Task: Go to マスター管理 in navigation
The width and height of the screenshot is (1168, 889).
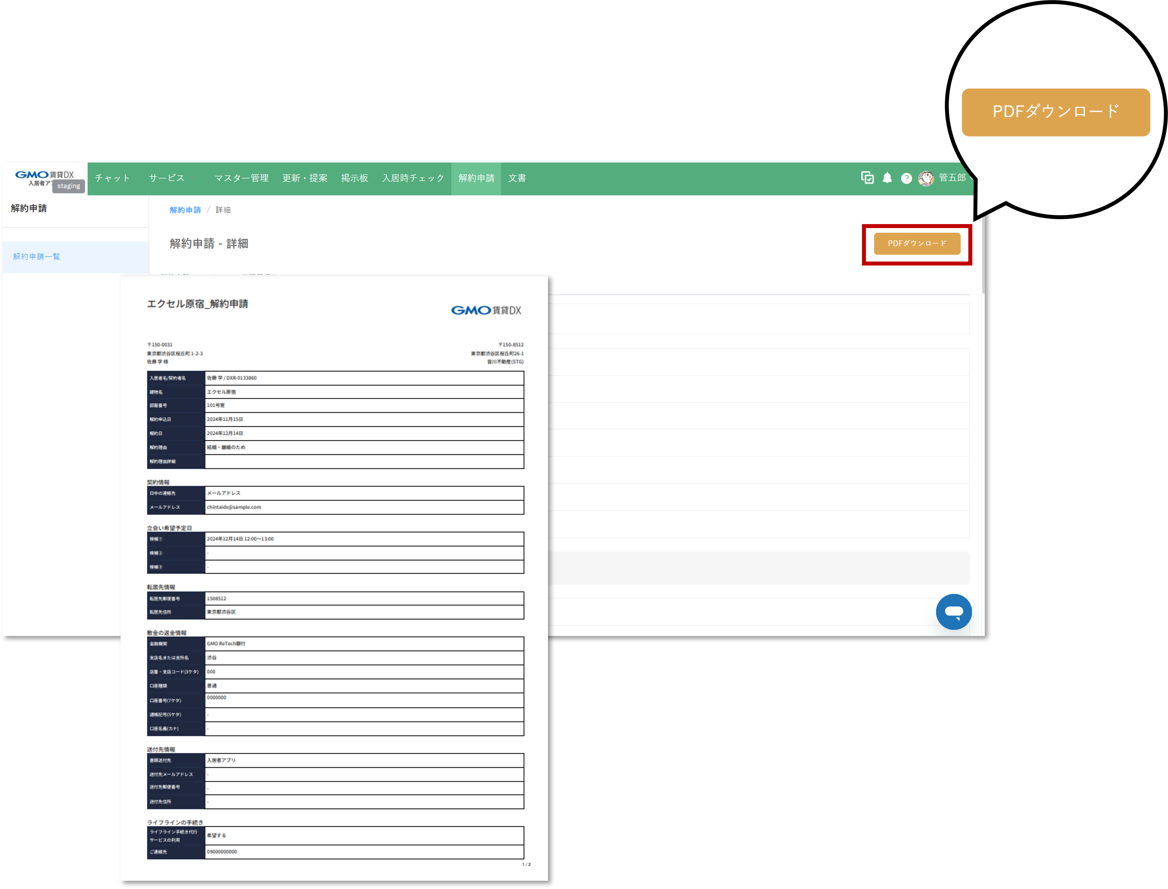Action: click(241, 178)
